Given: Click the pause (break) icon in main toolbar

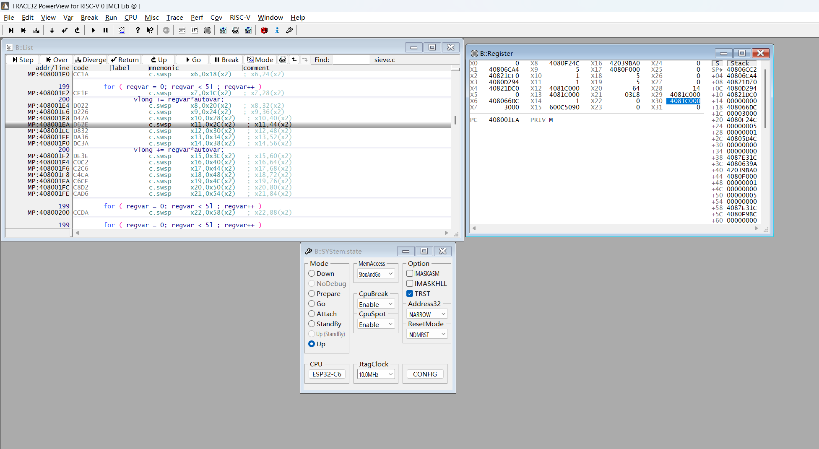Looking at the screenshot, I should click(106, 30).
